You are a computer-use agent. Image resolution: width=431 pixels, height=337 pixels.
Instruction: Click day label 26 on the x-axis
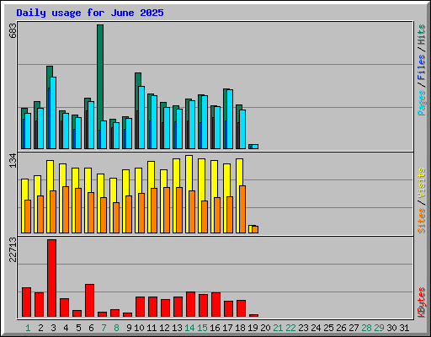pyautogui.click(x=341, y=328)
